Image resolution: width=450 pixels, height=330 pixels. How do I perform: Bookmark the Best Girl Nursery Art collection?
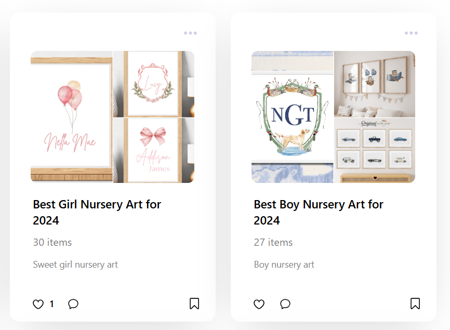tap(194, 303)
